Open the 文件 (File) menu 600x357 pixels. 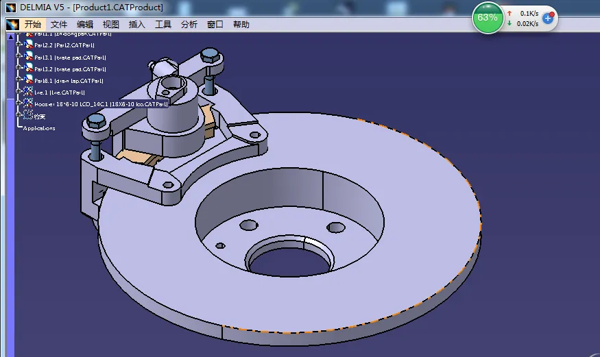pyautogui.click(x=59, y=24)
